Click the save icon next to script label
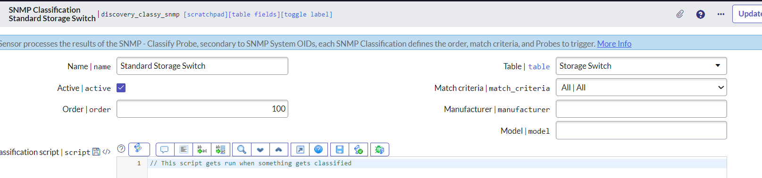Image resolution: width=762 pixels, height=178 pixels. point(96,152)
